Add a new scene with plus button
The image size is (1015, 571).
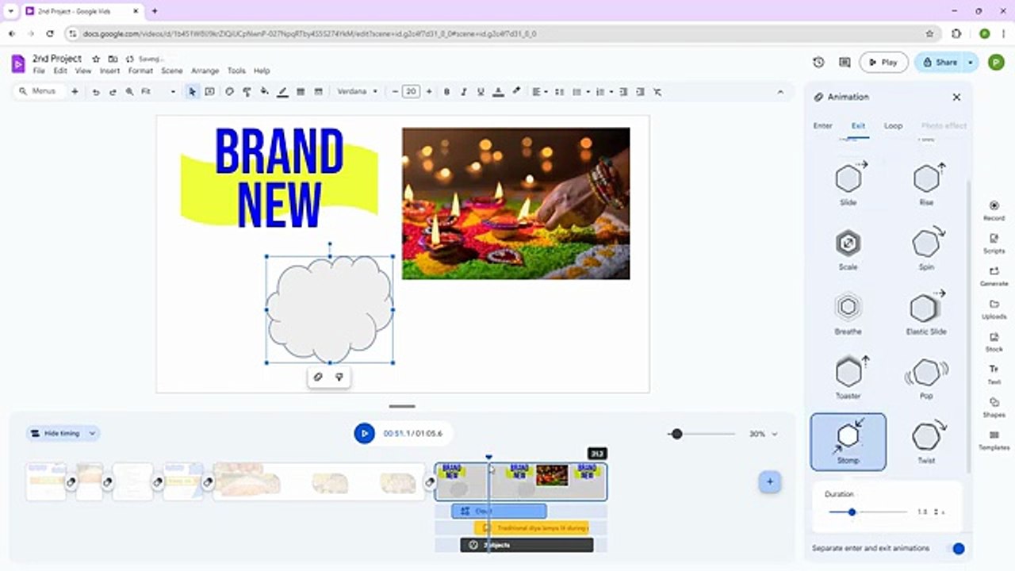click(769, 481)
